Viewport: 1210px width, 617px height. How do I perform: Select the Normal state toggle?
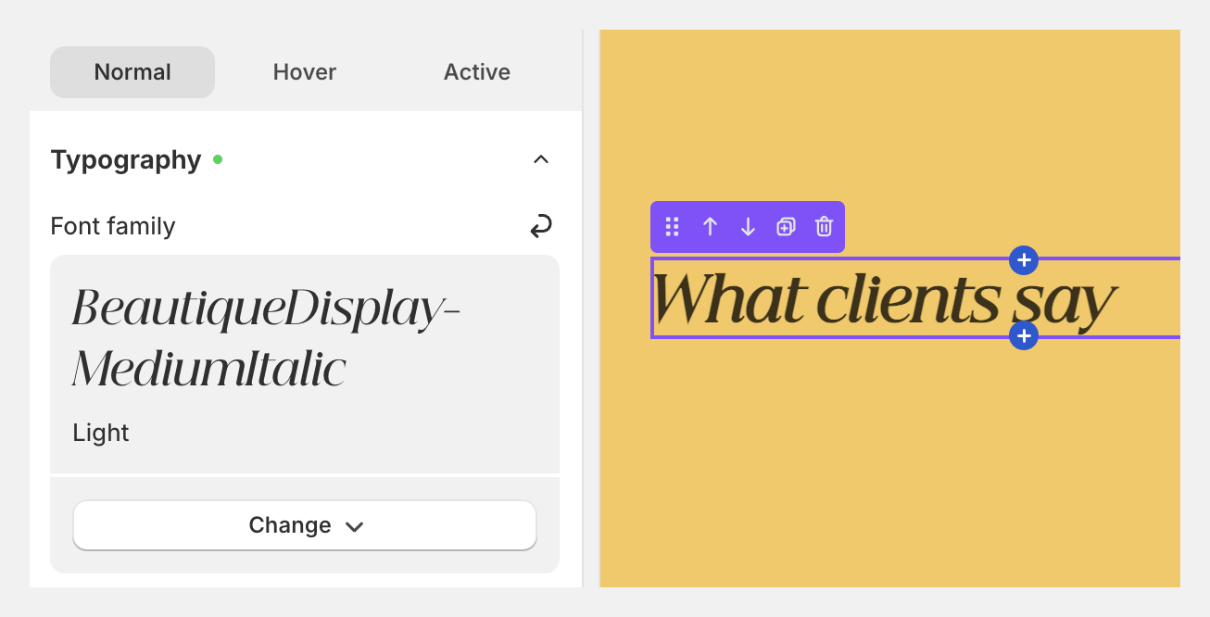(x=132, y=71)
